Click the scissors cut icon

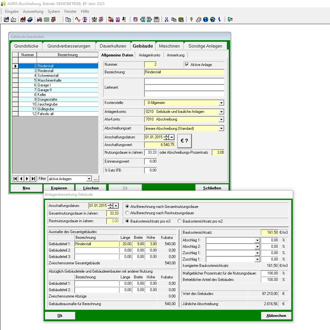166,19
